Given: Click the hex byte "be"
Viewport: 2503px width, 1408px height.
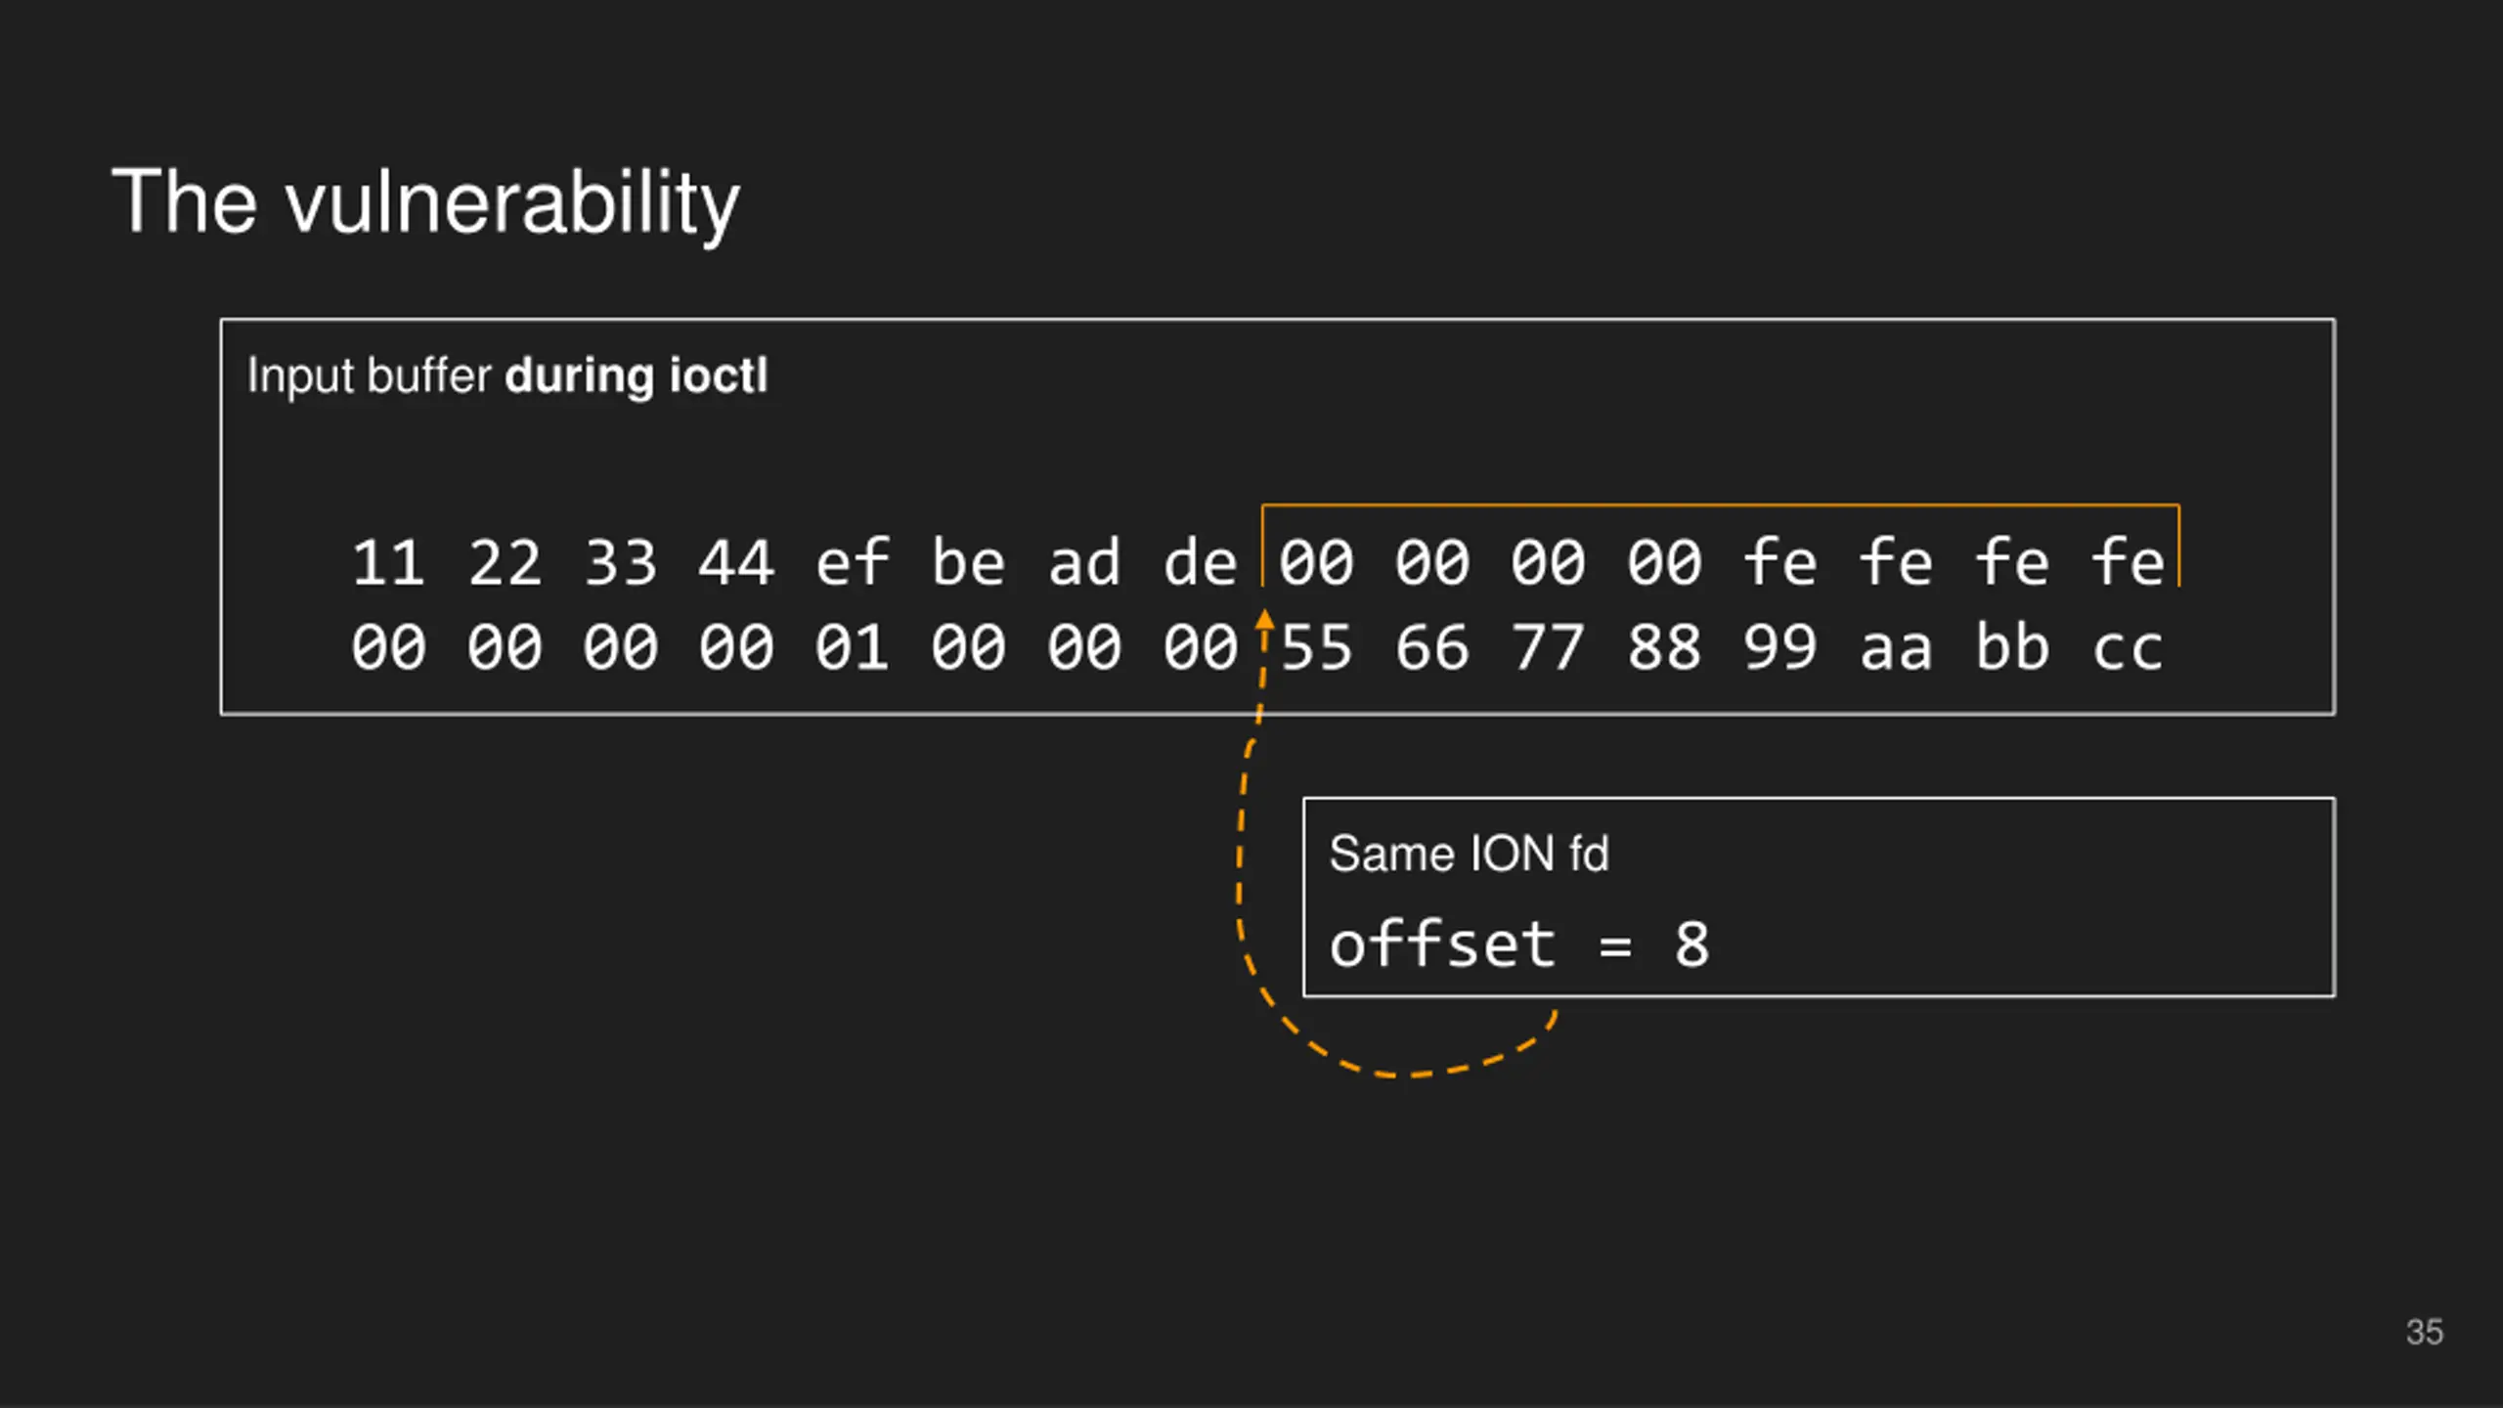Looking at the screenshot, I should tap(968, 563).
